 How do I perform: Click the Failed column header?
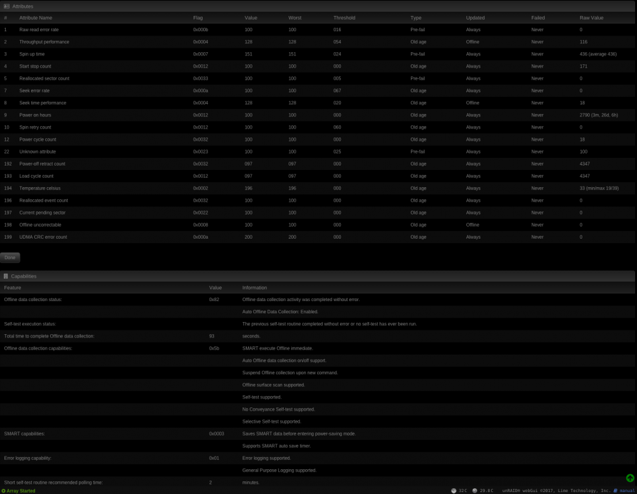(x=538, y=18)
